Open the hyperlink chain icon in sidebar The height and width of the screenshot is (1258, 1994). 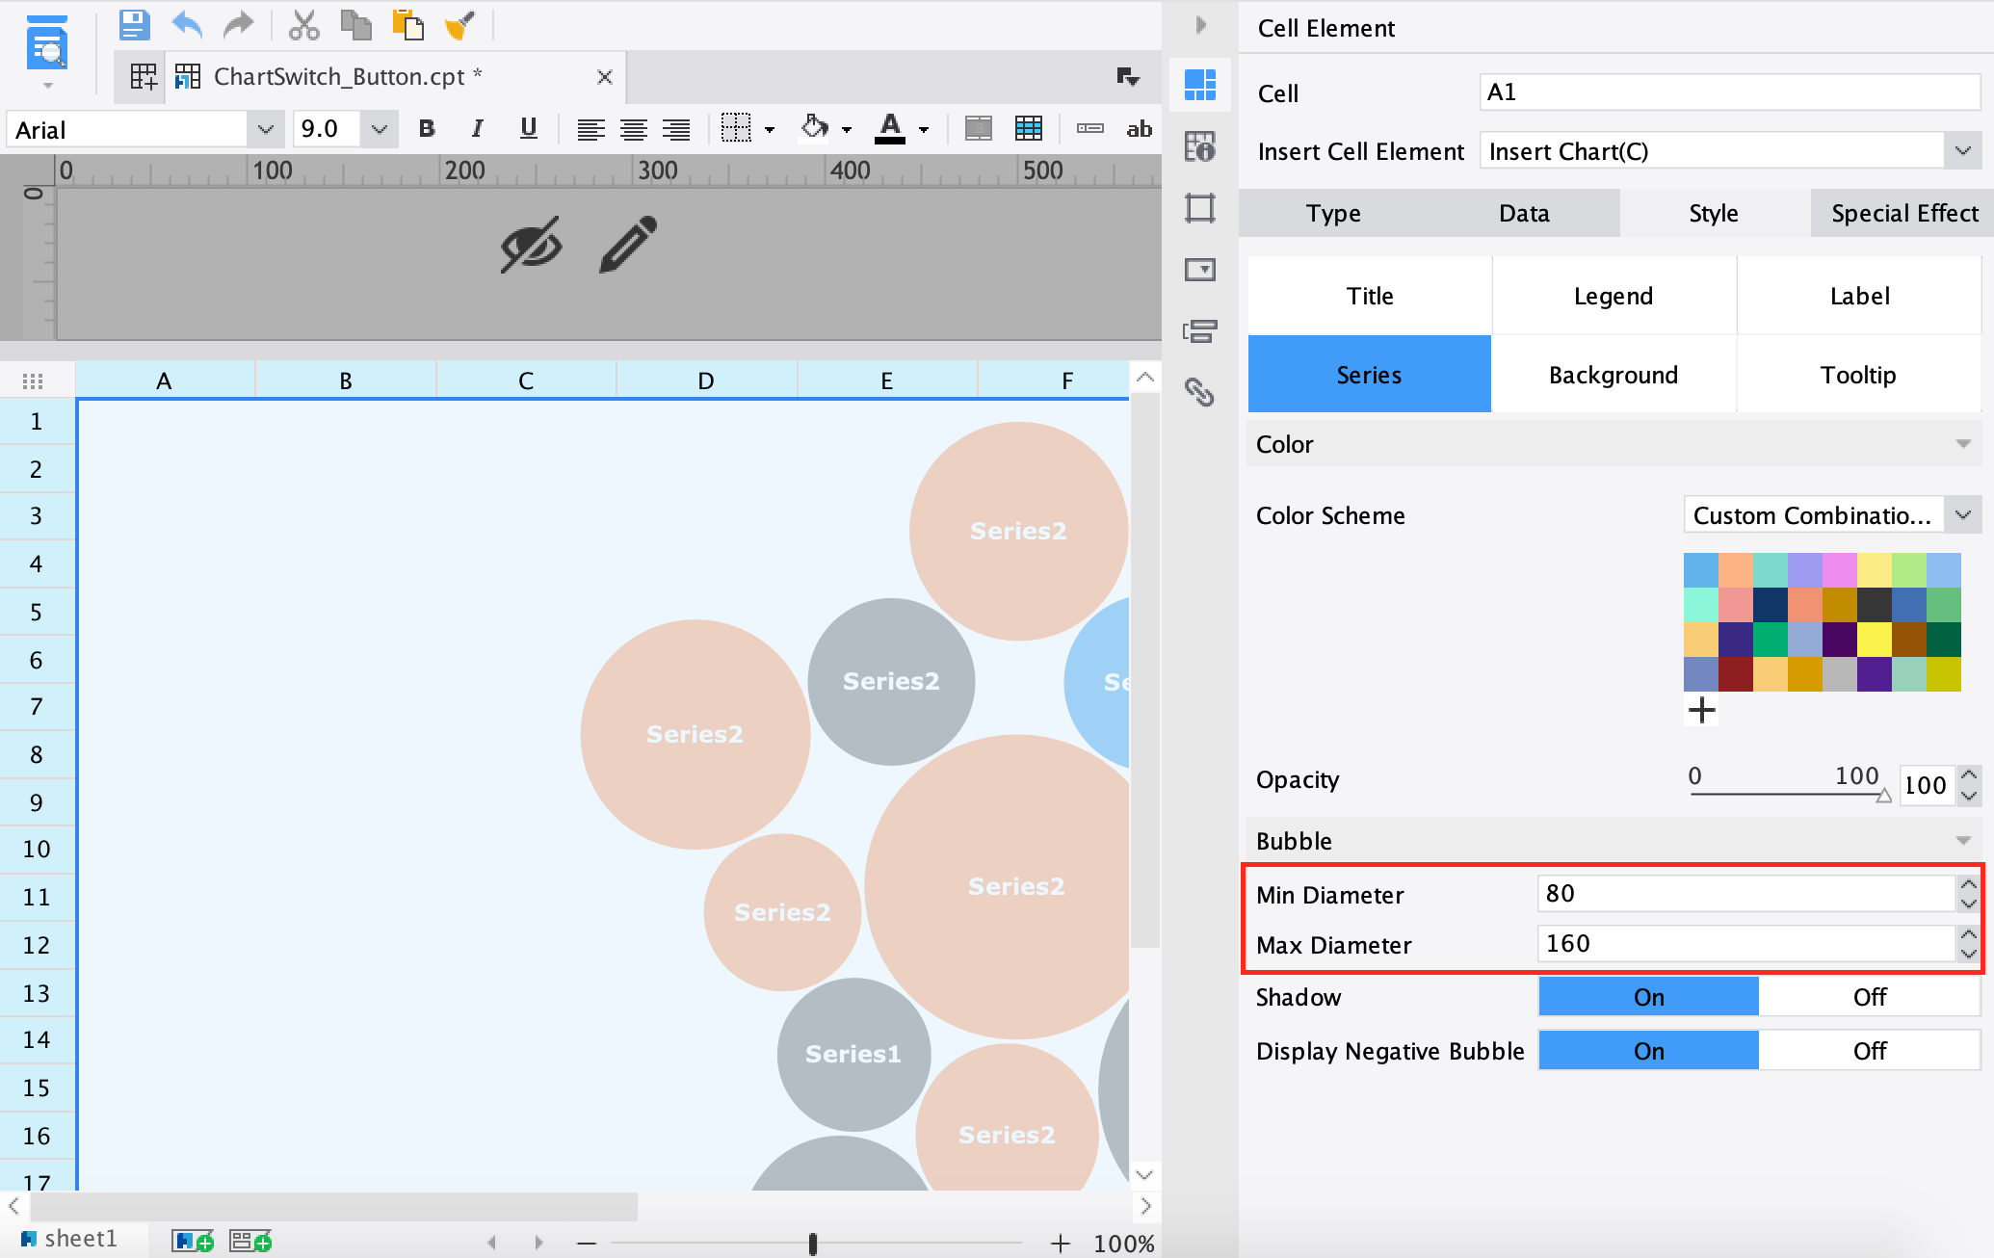pyautogui.click(x=1199, y=392)
